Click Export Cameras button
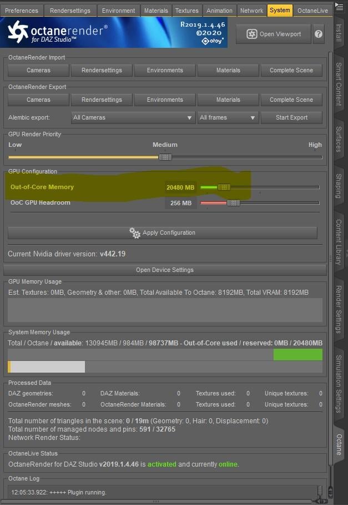Image resolution: width=348 pixels, height=505 pixels. 38,100
